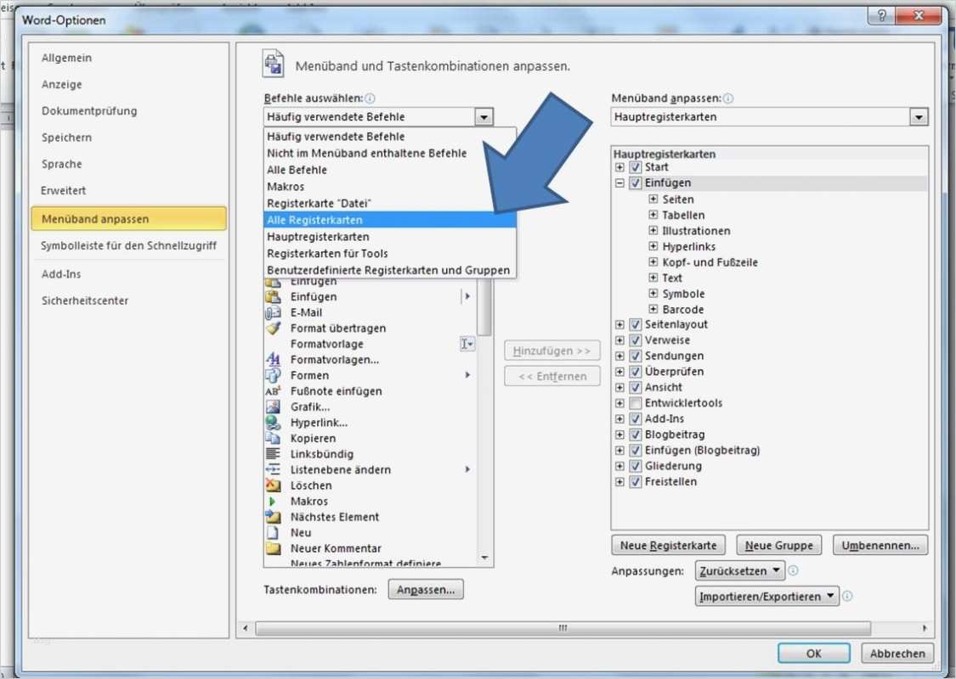956x679 pixels.
Task: Click info icon beside Befehle auswählen
Action: [370, 98]
